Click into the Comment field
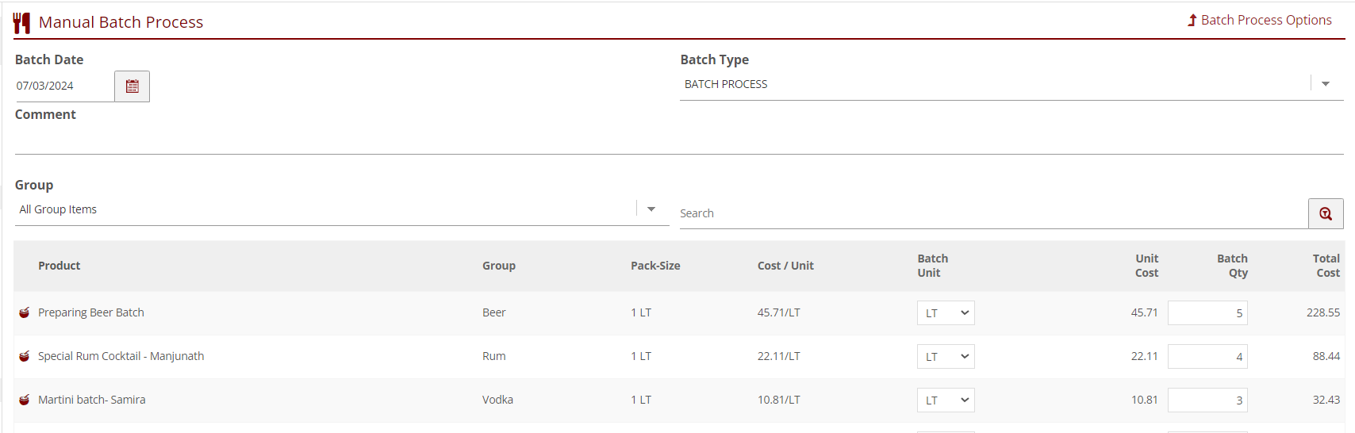Image resolution: width=1355 pixels, height=433 pixels. [678, 141]
